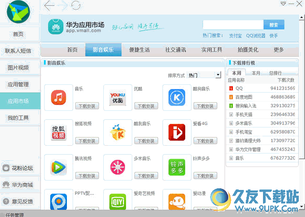Select the 拍摄美化 category tab
This screenshot has height=217, width=305.
(x=248, y=50)
